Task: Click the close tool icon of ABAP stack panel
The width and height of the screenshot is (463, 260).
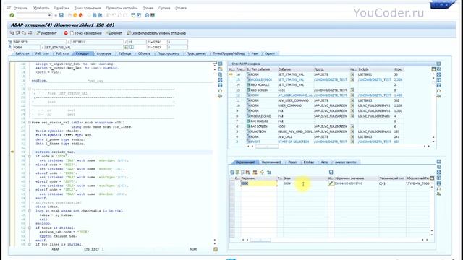Action: [439, 64]
